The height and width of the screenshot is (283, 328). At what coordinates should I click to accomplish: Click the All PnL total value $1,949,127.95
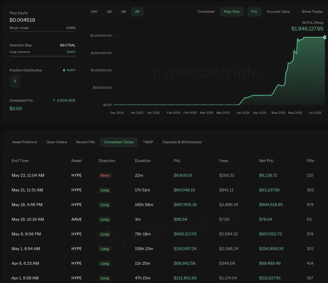(x=307, y=29)
